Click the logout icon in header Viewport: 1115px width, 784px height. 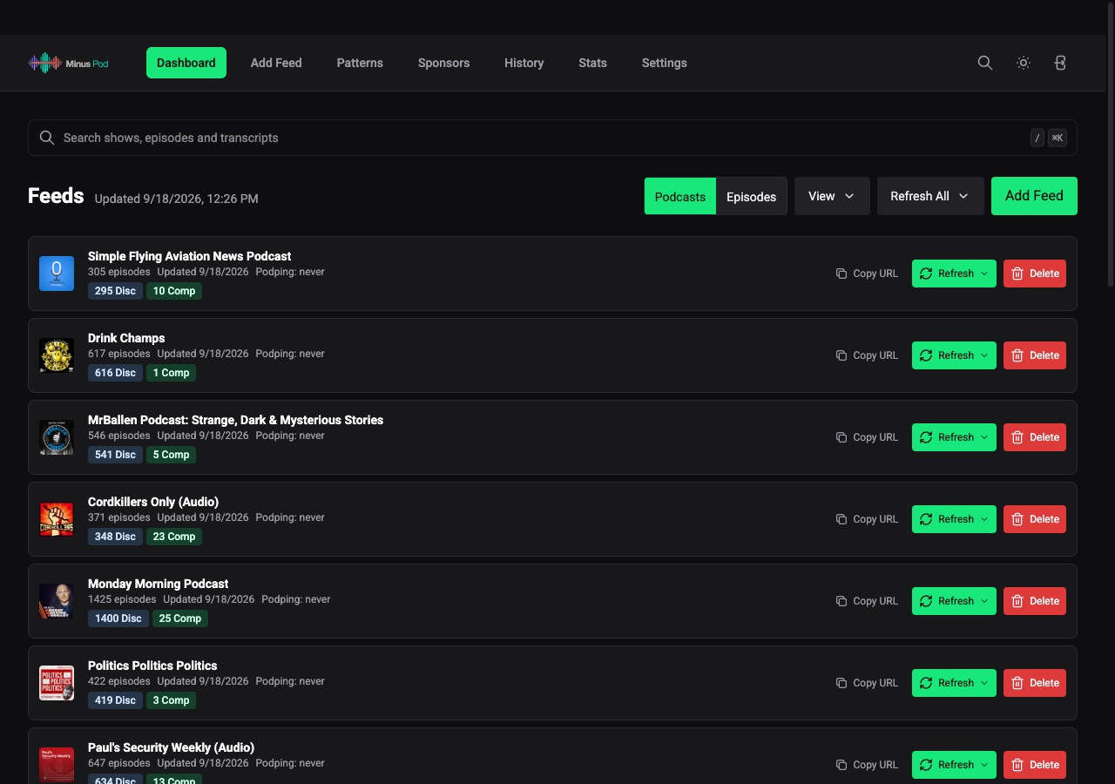coord(1060,63)
